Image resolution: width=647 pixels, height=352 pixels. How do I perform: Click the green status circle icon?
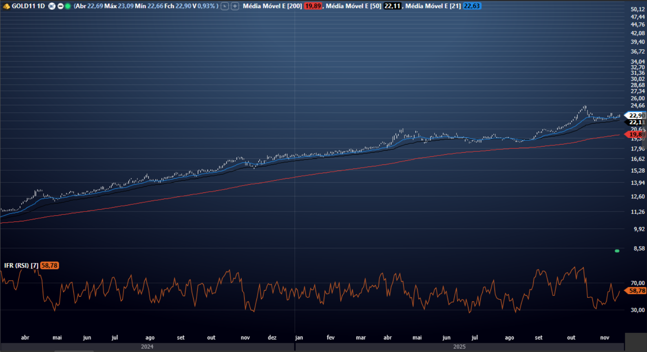pos(68,6)
